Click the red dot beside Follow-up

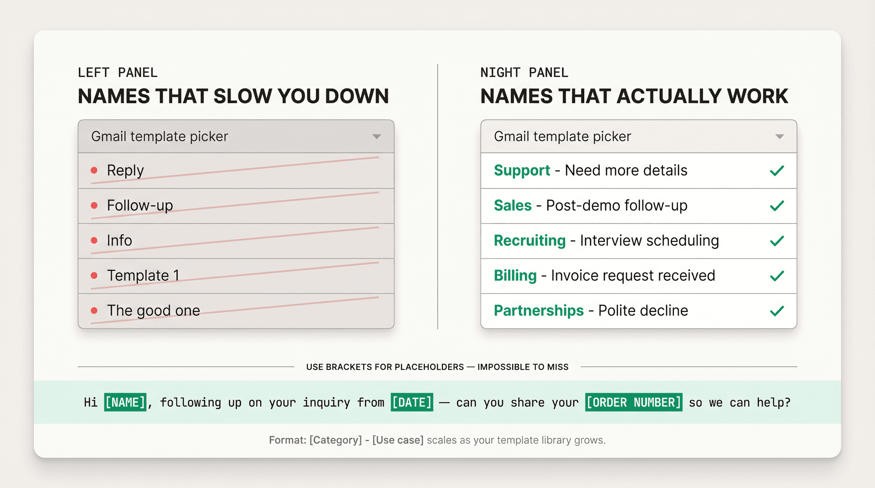pos(94,205)
